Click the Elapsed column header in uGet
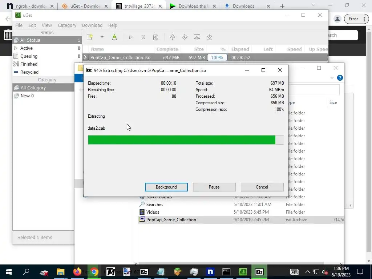The height and width of the screenshot is (279, 372). coord(240,49)
